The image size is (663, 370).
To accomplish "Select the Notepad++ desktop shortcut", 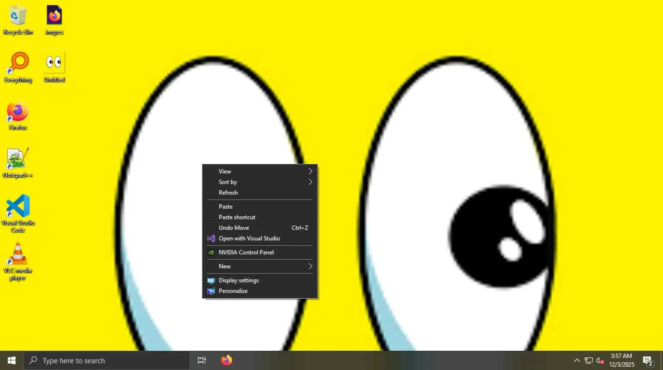I will pyautogui.click(x=18, y=163).
